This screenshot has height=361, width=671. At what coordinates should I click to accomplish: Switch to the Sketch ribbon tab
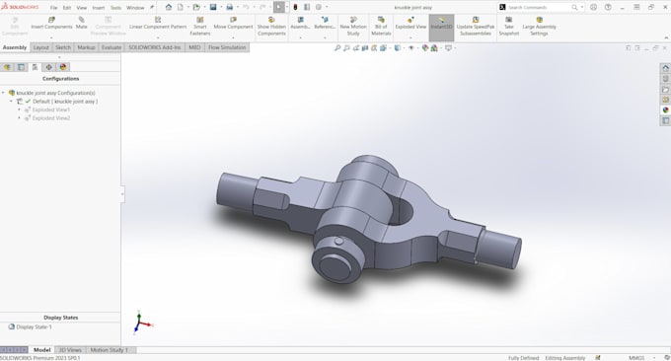point(63,47)
